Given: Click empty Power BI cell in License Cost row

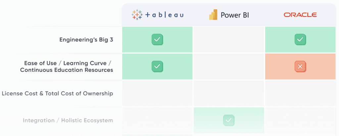Looking at the screenshot, I should (228, 94).
